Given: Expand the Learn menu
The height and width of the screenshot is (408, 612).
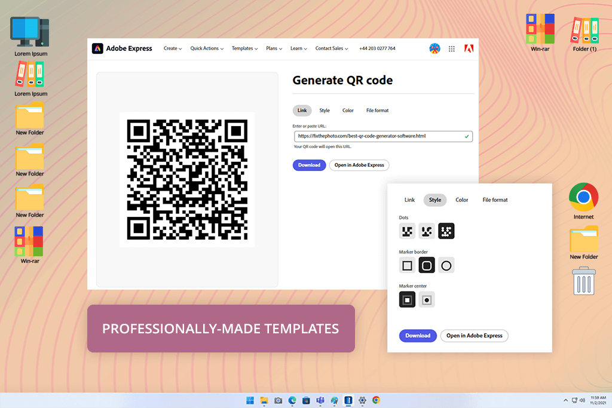Looking at the screenshot, I should click(x=299, y=48).
